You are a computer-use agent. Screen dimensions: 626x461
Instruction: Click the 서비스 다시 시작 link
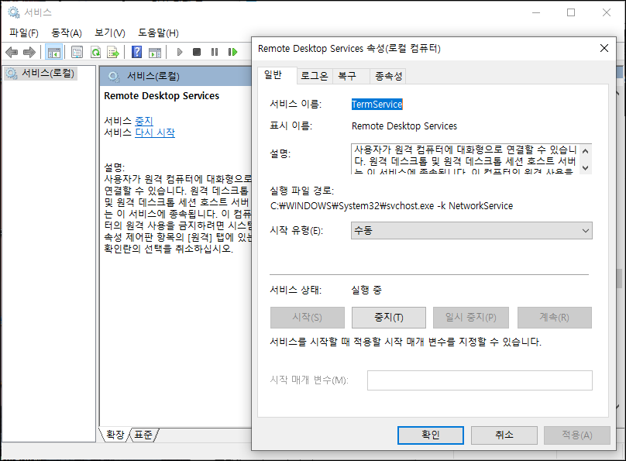point(155,132)
